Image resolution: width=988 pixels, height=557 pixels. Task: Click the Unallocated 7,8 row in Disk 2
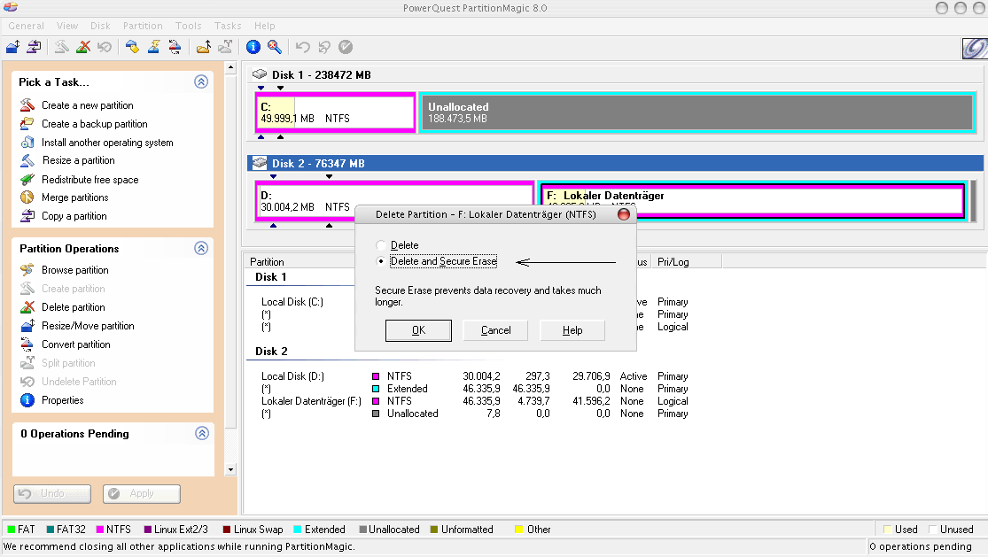click(474, 414)
